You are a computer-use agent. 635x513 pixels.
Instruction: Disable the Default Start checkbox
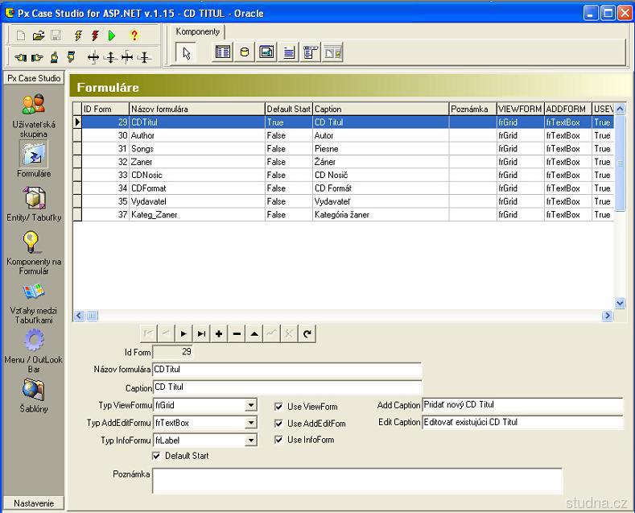tap(156, 456)
